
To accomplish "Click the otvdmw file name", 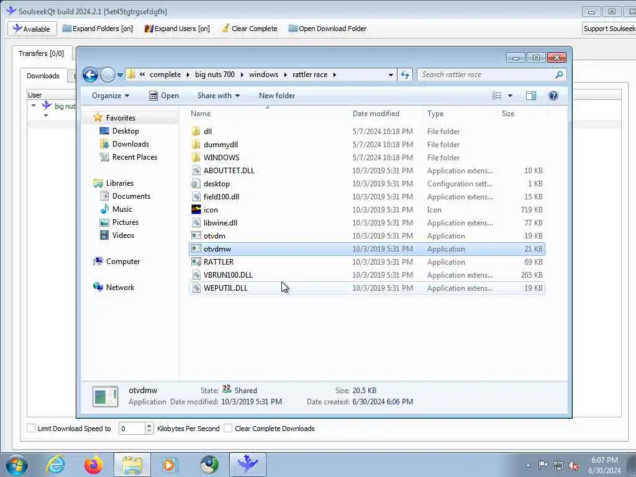I will point(217,249).
